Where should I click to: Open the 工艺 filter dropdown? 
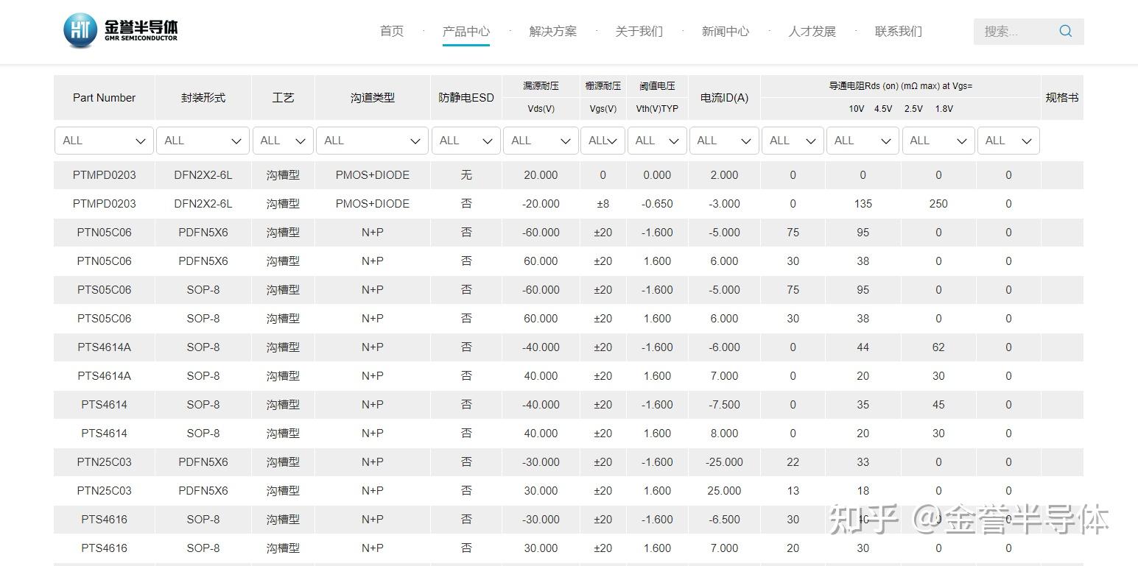[x=283, y=141]
